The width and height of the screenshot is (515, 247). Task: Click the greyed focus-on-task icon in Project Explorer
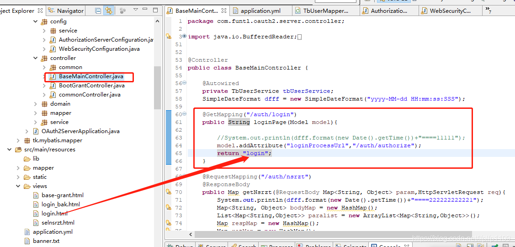[123, 11]
